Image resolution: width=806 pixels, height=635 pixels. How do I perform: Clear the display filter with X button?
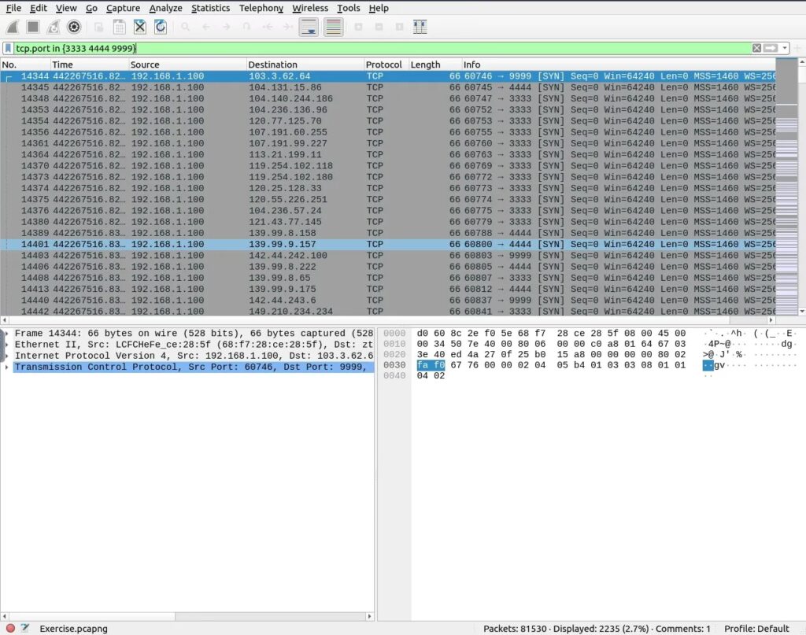756,49
